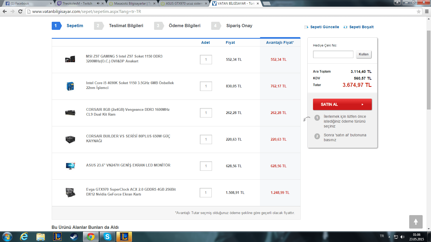Click the quantity field for CORSAIR BUILDER power supply
Viewport: 431px width, 242px height.
coord(206,139)
